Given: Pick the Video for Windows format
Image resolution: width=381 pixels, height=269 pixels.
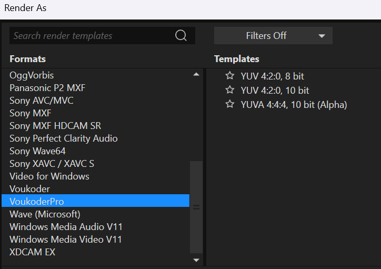Looking at the screenshot, I should click(x=49, y=176).
